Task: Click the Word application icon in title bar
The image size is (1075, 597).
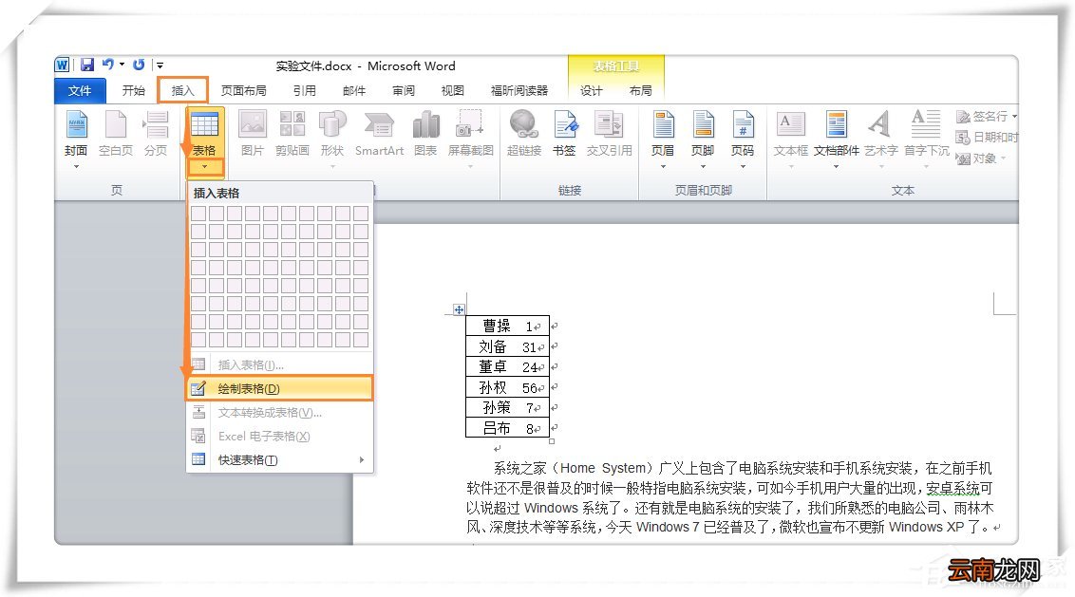Action: (62, 65)
